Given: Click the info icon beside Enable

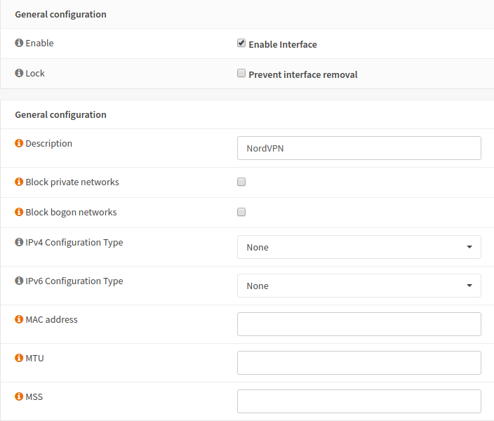Looking at the screenshot, I should [x=19, y=44].
